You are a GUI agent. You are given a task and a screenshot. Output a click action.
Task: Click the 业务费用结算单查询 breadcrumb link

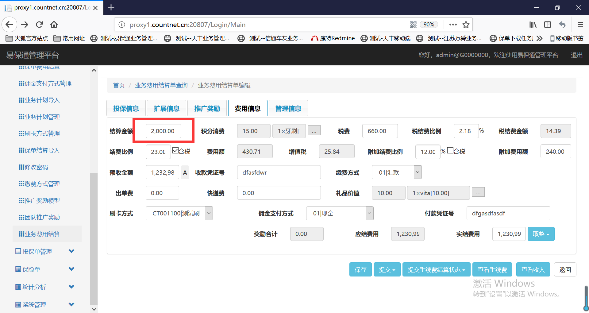coord(161,85)
